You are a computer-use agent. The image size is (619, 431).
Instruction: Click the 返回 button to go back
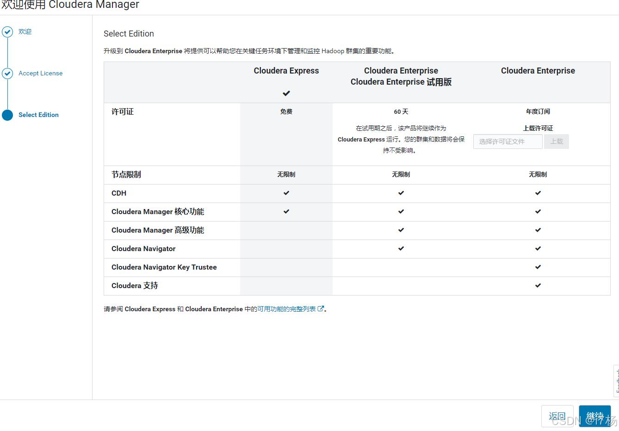[557, 416]
